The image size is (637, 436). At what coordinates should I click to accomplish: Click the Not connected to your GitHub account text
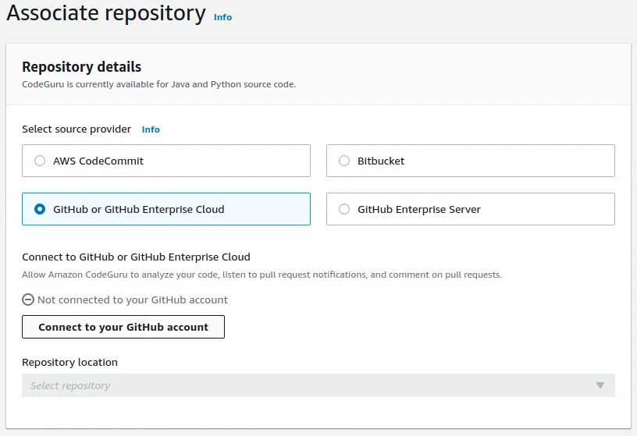(x=133, y=300)
